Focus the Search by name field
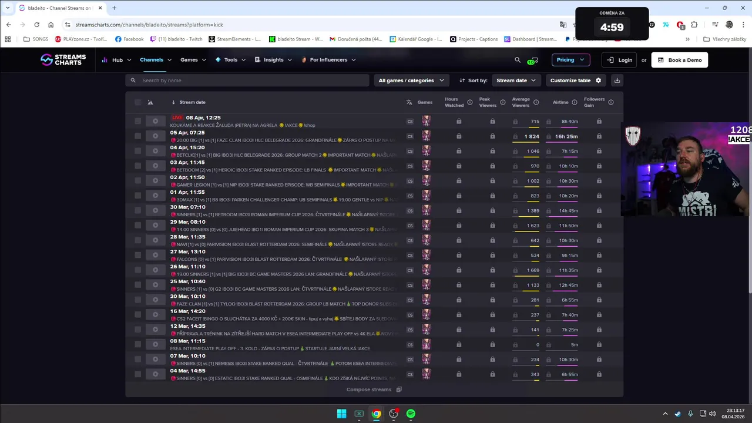 tap(247, 80)
